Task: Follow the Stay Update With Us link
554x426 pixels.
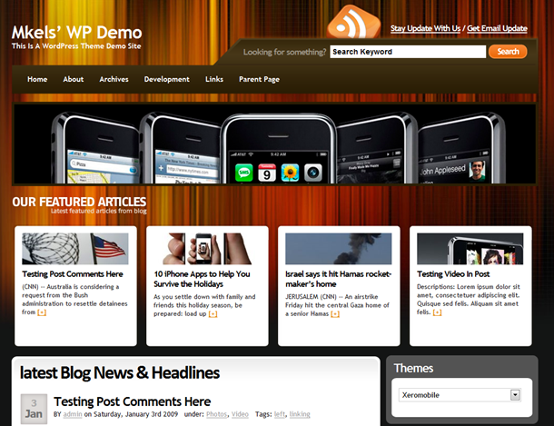Action: coord(425,28)
